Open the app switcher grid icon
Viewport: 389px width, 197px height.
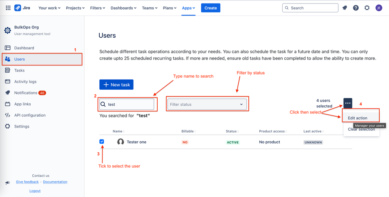tap(8, 8)
